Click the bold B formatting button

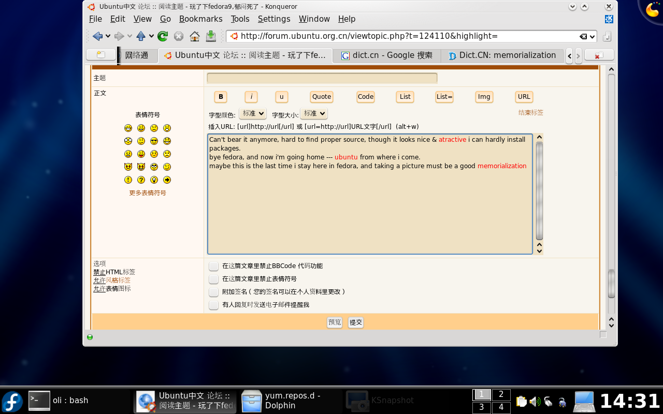[221, 97]
